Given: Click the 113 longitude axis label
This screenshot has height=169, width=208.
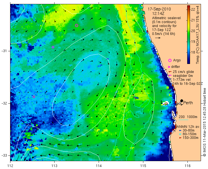Looking at the screenshot, I should (54, 166).
